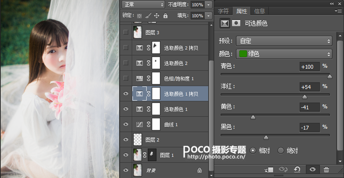The image size is (344, 178).
Task: Click adjustment icon of 选取颜色 2 layer
Action: [139, 63]
